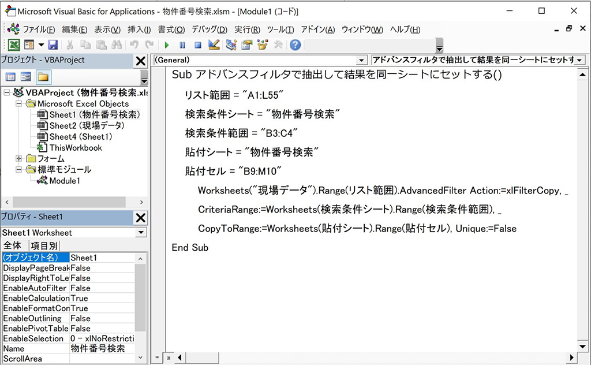Copy with the toolbar copy icon
Viewport: 591px width, 365px height.
tap(85, 45)
